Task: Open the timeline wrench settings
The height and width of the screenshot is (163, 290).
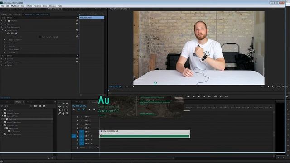Action: 94,110
